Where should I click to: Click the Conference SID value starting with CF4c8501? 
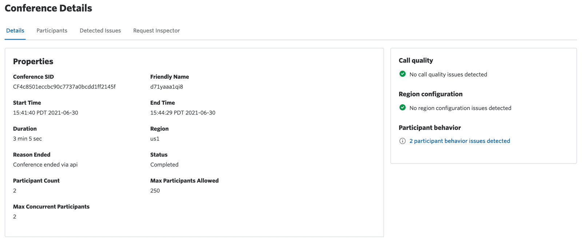pyautogui.click(x=64, y=87)
